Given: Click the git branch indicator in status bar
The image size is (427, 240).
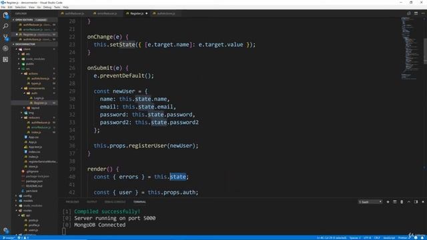Looking at the screenshot, I should pyautogui.click(x=9, y=238).
